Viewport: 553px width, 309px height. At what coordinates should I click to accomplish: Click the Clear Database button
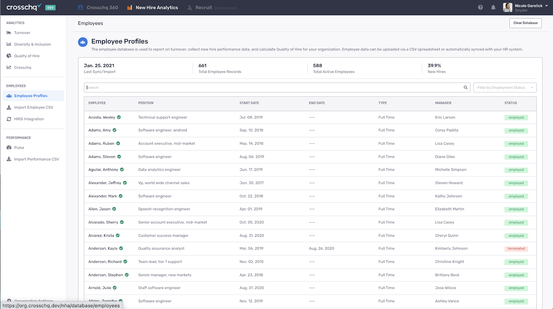tap(525, 23)
